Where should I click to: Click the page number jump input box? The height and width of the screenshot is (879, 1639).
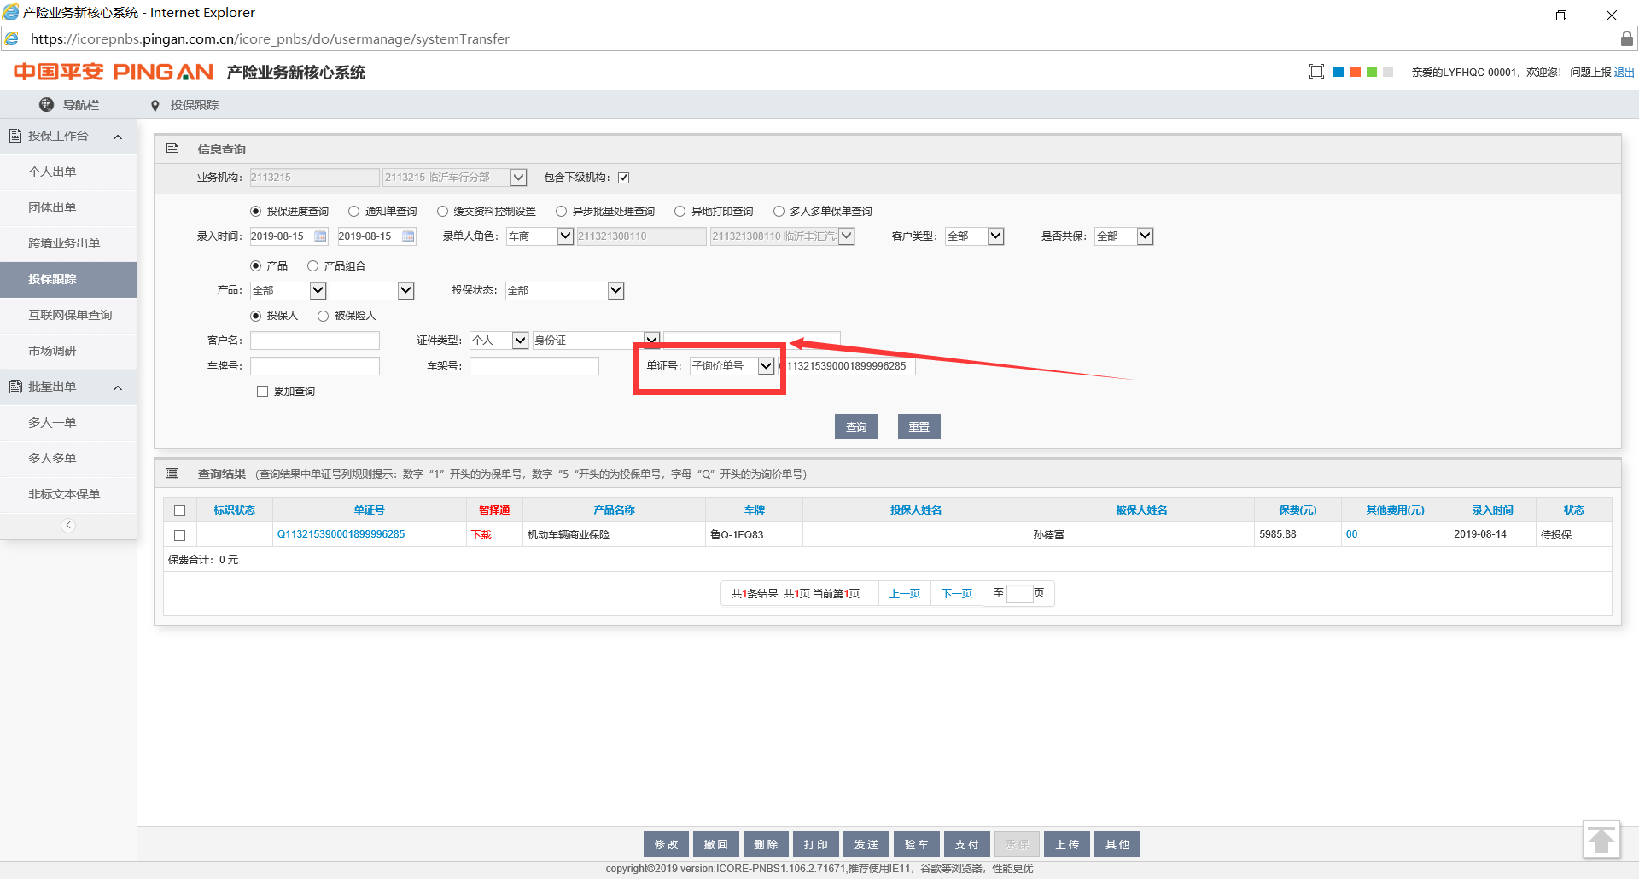[1019, 593]
